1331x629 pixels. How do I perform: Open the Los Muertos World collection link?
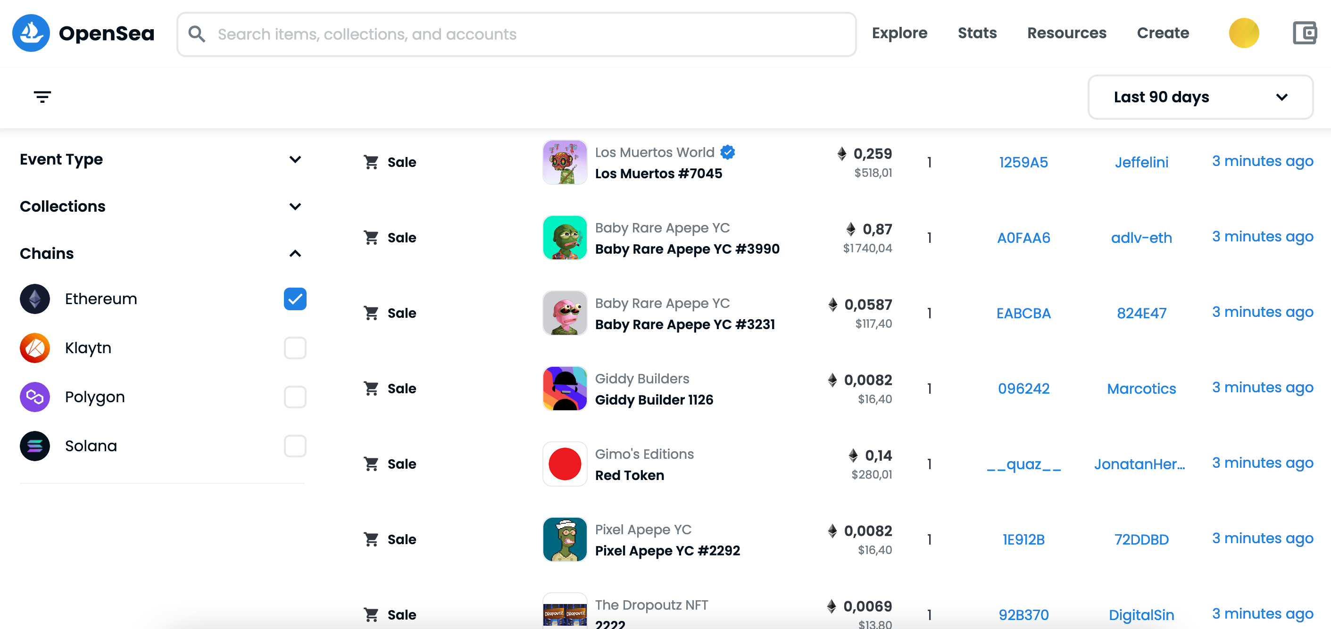[x=654, y=152]
